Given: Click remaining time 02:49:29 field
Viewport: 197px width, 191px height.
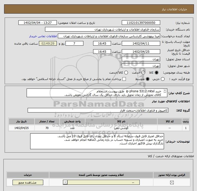Looking at the screenshot, I should [x=48, y=43].
